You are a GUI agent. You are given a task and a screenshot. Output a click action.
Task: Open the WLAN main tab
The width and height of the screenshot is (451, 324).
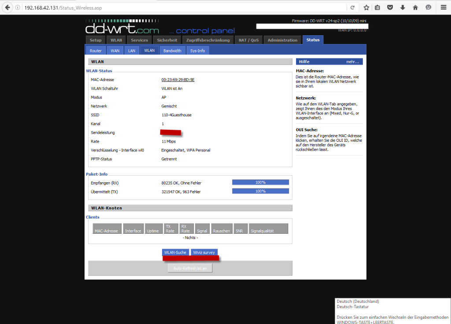point(116,40)
